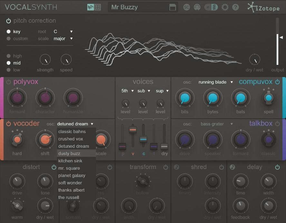Toggle the delay power button
286x223 pixels.
coord(277,167)
